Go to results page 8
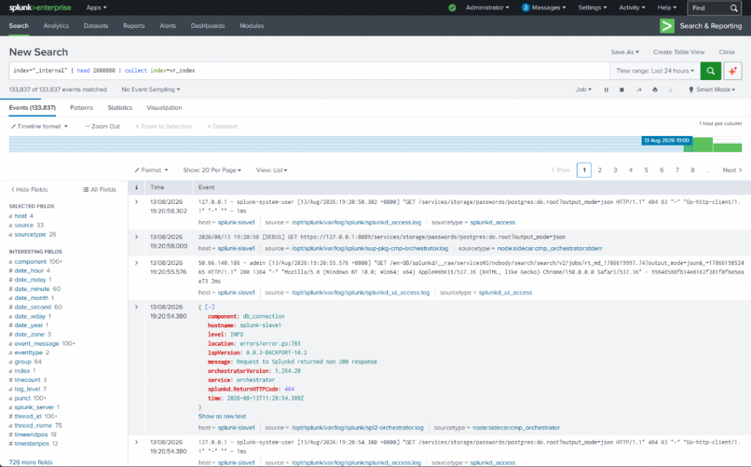 click(692, 171)
